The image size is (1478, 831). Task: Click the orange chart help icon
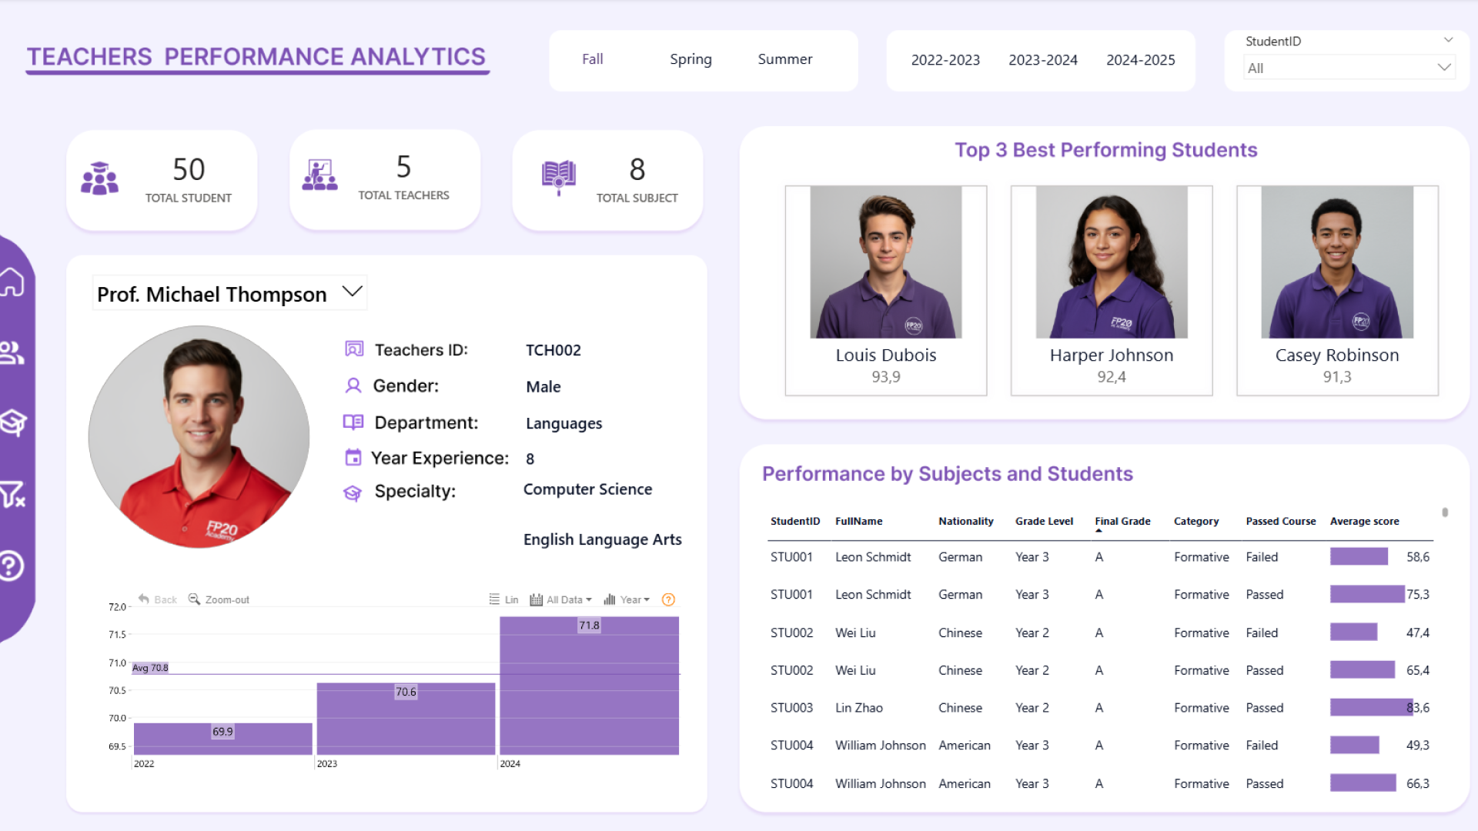[668, 600]
